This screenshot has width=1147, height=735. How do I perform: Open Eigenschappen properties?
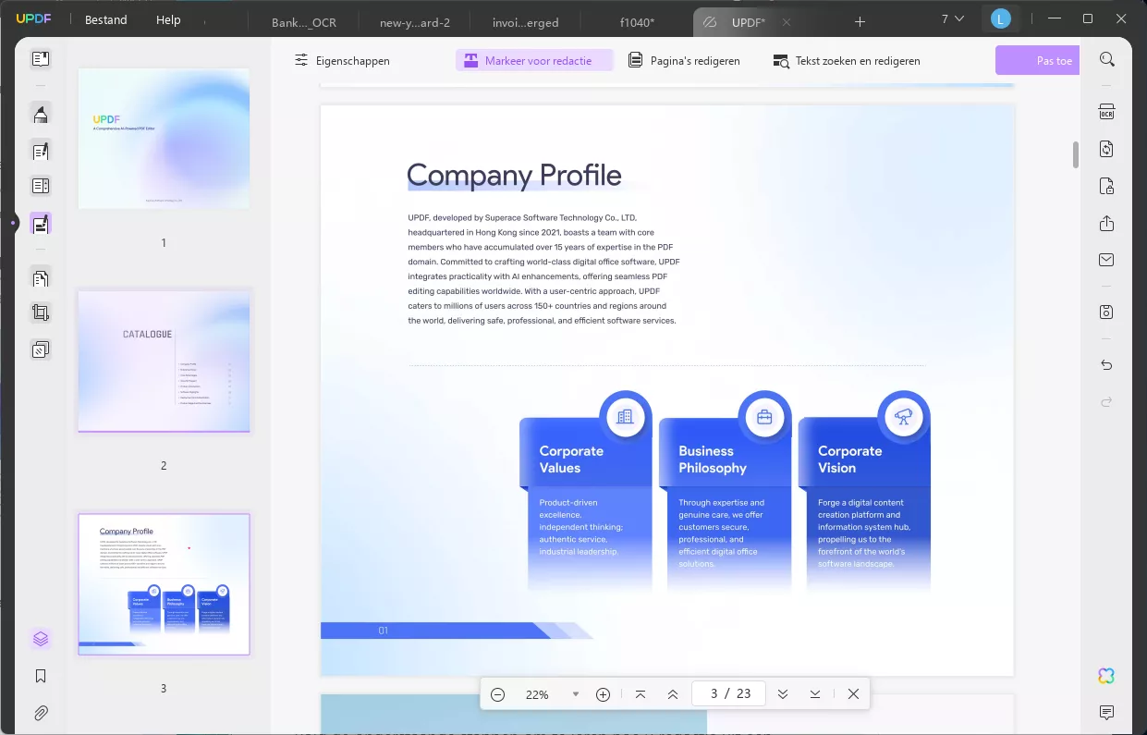(x=342, y=60)
